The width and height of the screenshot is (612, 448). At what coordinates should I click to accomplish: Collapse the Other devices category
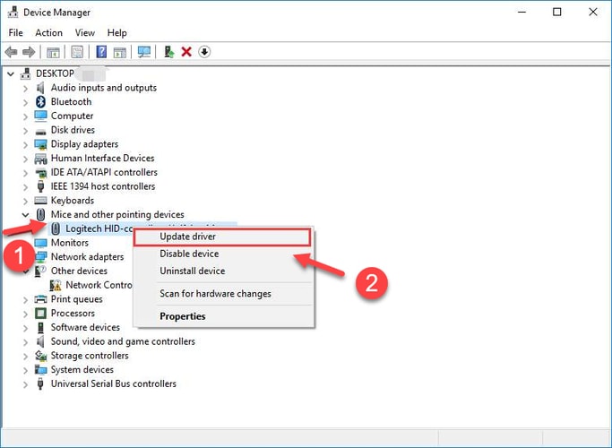(25, 271)
